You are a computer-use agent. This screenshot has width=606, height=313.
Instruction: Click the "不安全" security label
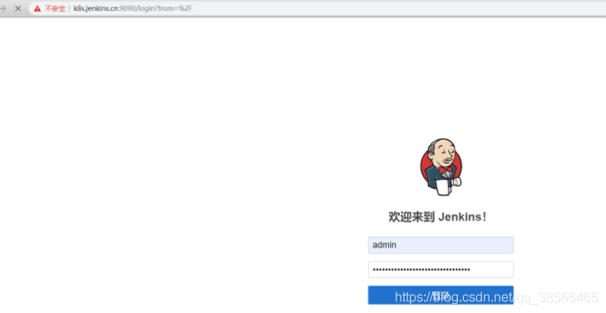(55, 8)
